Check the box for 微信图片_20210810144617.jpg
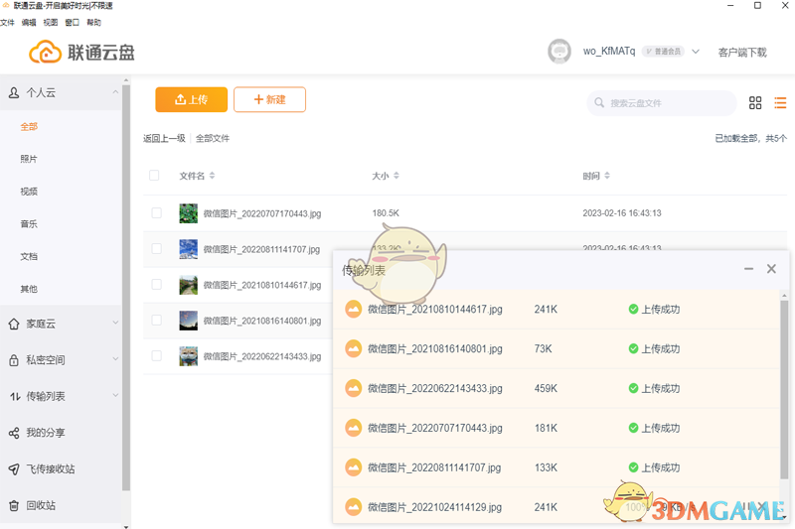The height and width of the screenshot is (529, 795). 157,285
